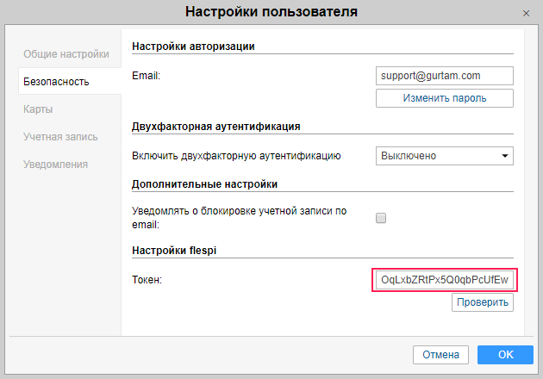Enable account blocking email notification checkbox

(381, 218)
